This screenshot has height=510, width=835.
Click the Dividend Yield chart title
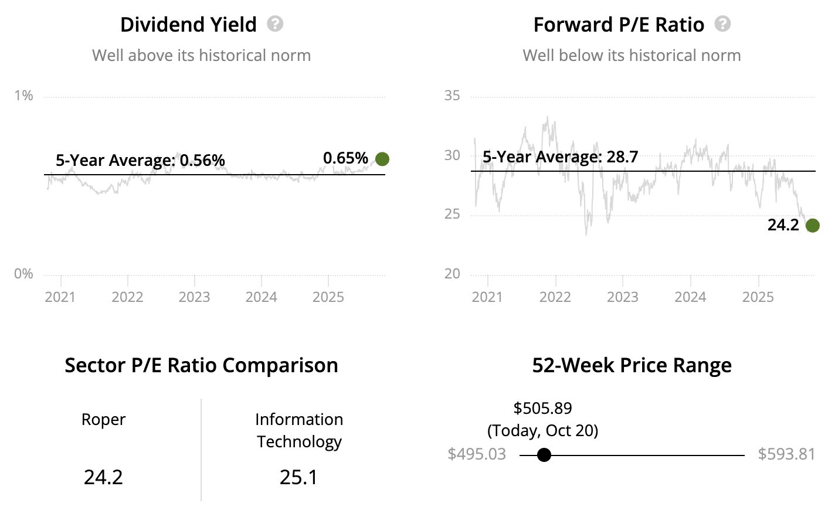tap(188, 25)
